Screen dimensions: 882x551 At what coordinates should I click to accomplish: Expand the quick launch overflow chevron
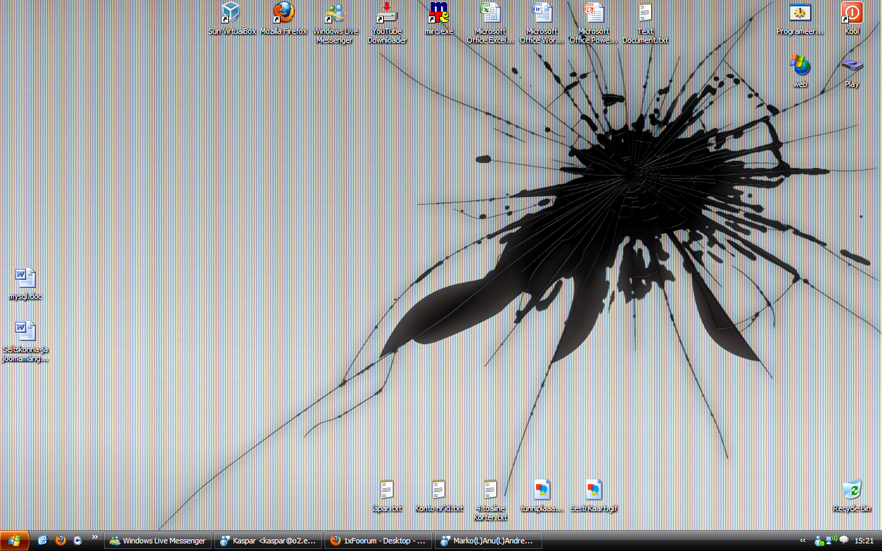click(94, 538)
